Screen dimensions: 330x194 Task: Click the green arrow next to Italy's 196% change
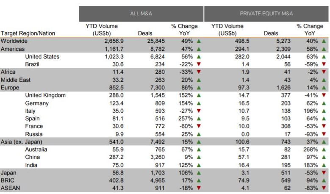tap(324, 111)
